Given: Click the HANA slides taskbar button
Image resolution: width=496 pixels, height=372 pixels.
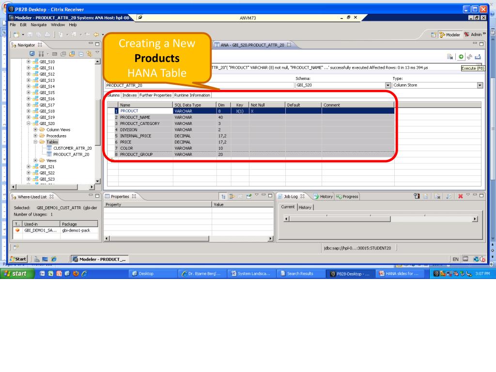Looking at the screenshot, I should [400, 274].
